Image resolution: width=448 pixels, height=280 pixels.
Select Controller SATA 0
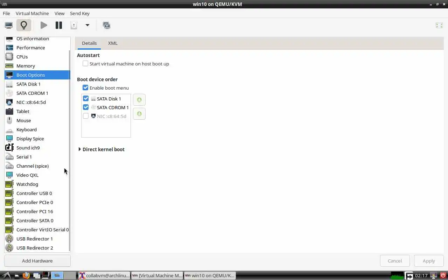[37, 220]
